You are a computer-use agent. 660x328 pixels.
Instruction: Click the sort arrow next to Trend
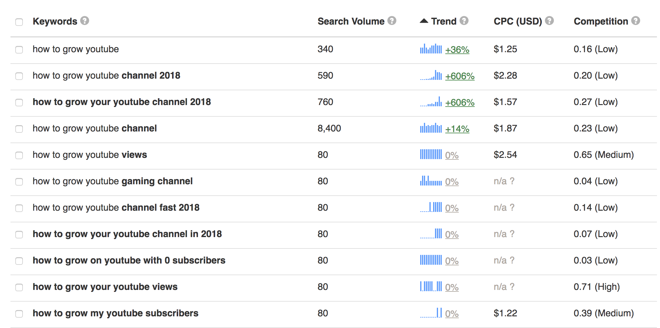tap(424, 21)
